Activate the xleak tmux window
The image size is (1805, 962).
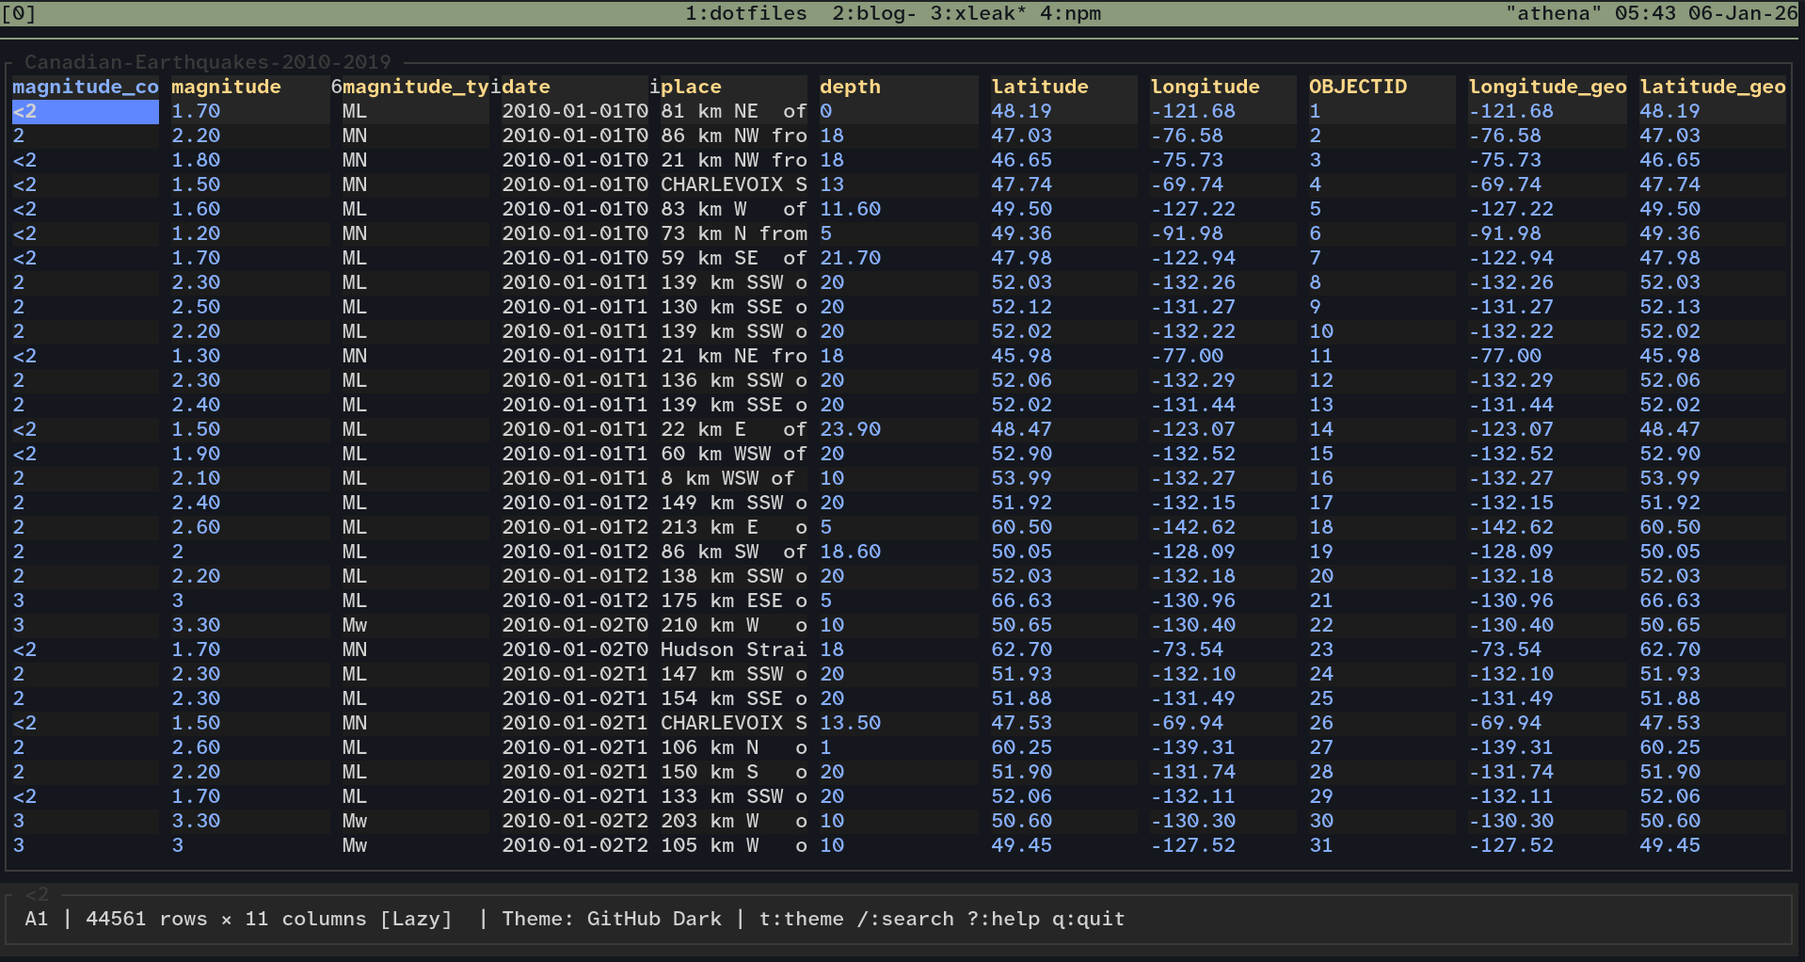[x=982, y=13]
